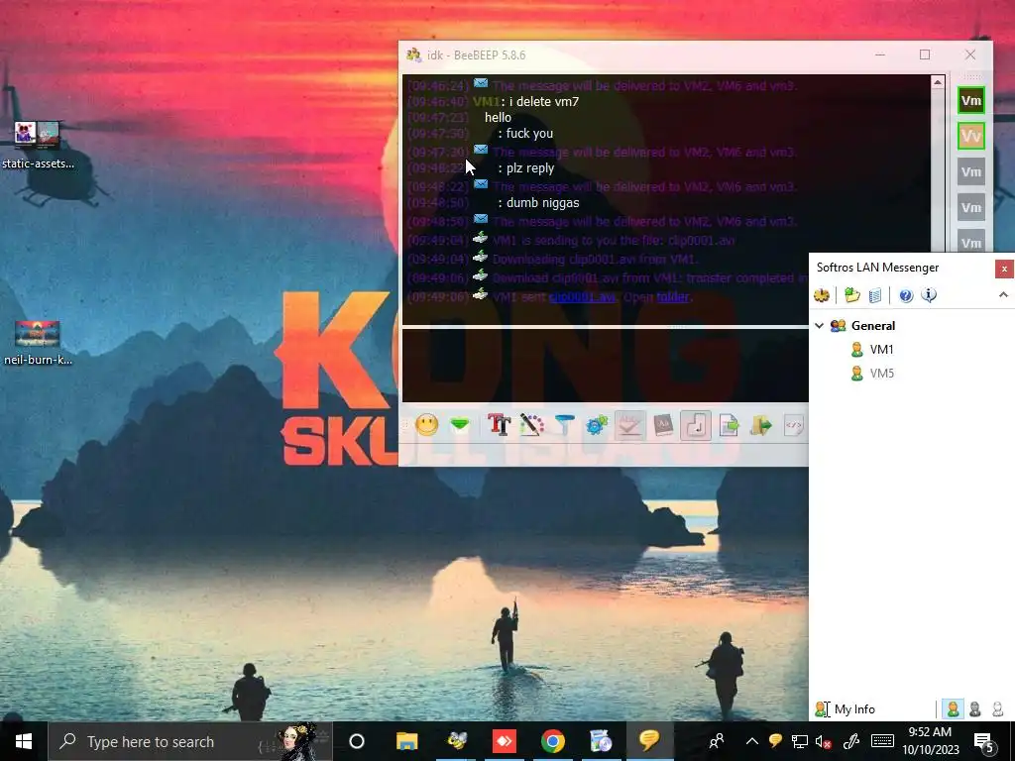1015x761 pixels.
Task: Click the muted volume tray icon
Action: (x=824, y=741)
